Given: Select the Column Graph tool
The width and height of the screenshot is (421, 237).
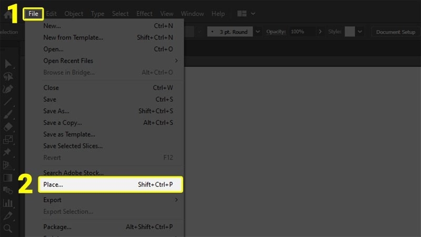Looking at the screenshot, I should [x=8, y=203].
